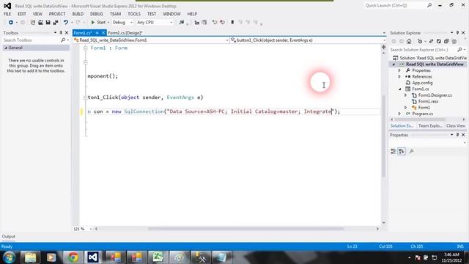Open the class navigation dropdown Read_SQL_write_DataGridView.Form1
The width and height of the screenshot is (469, 264).
point(152,40)
